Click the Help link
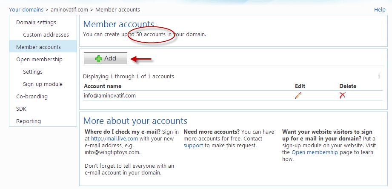Screen dimensions: 392x189 click(x=380, y=9)
